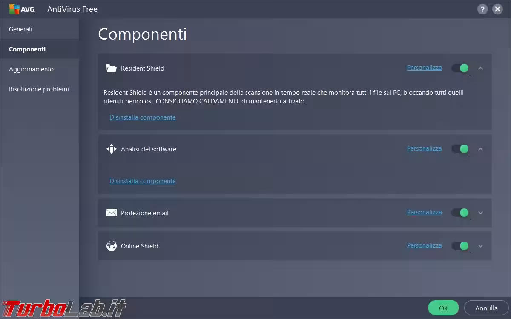Collapse the Resident Shield section

481,68
